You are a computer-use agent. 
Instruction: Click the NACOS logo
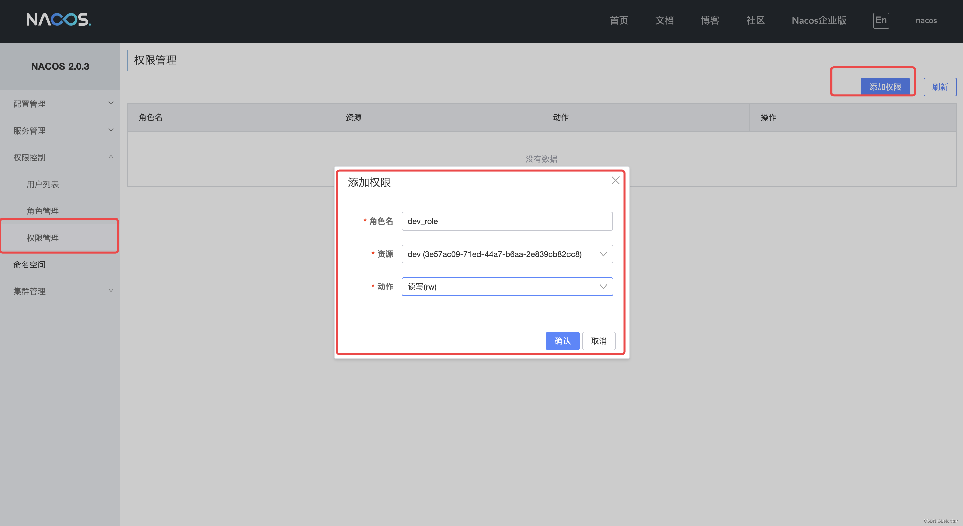point(59,19)
